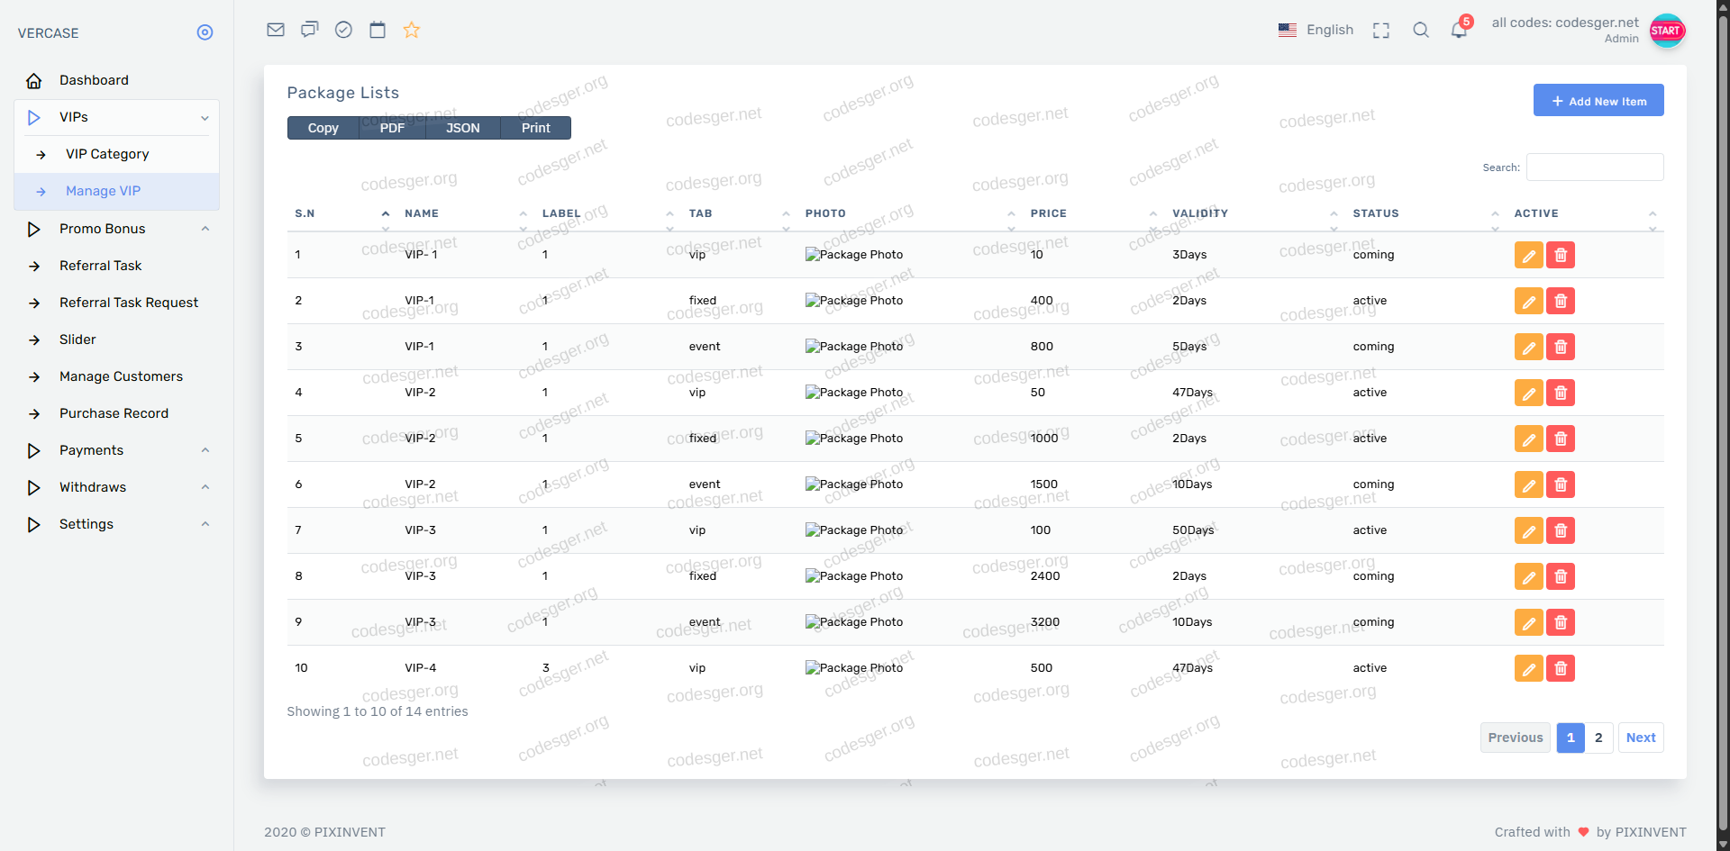
Task: Click the yellow star bookmark icon
Action: [x=412, y=30]
